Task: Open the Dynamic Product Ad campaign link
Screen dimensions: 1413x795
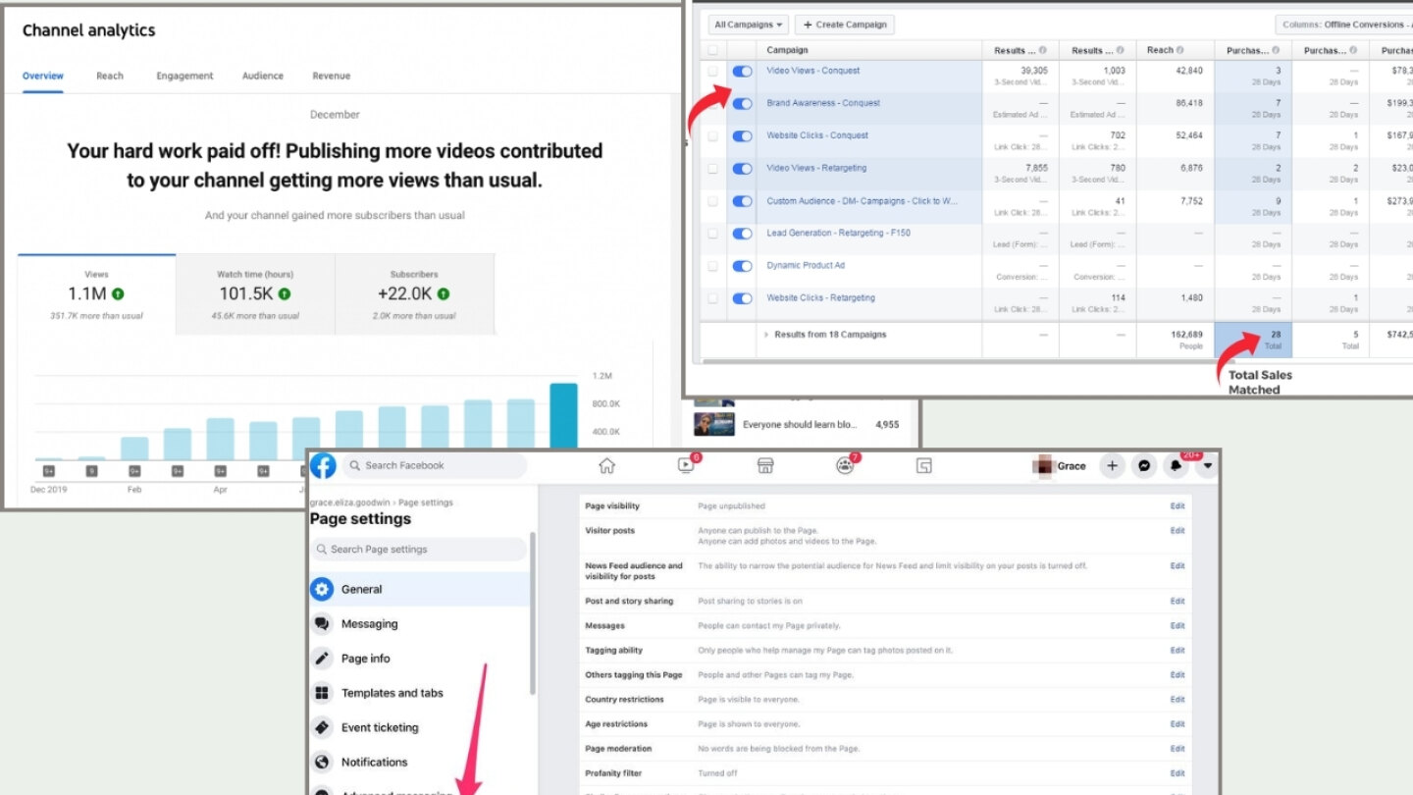Action: (806, 265)
